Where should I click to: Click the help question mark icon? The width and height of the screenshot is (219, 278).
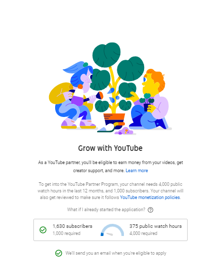coord(150,210)
